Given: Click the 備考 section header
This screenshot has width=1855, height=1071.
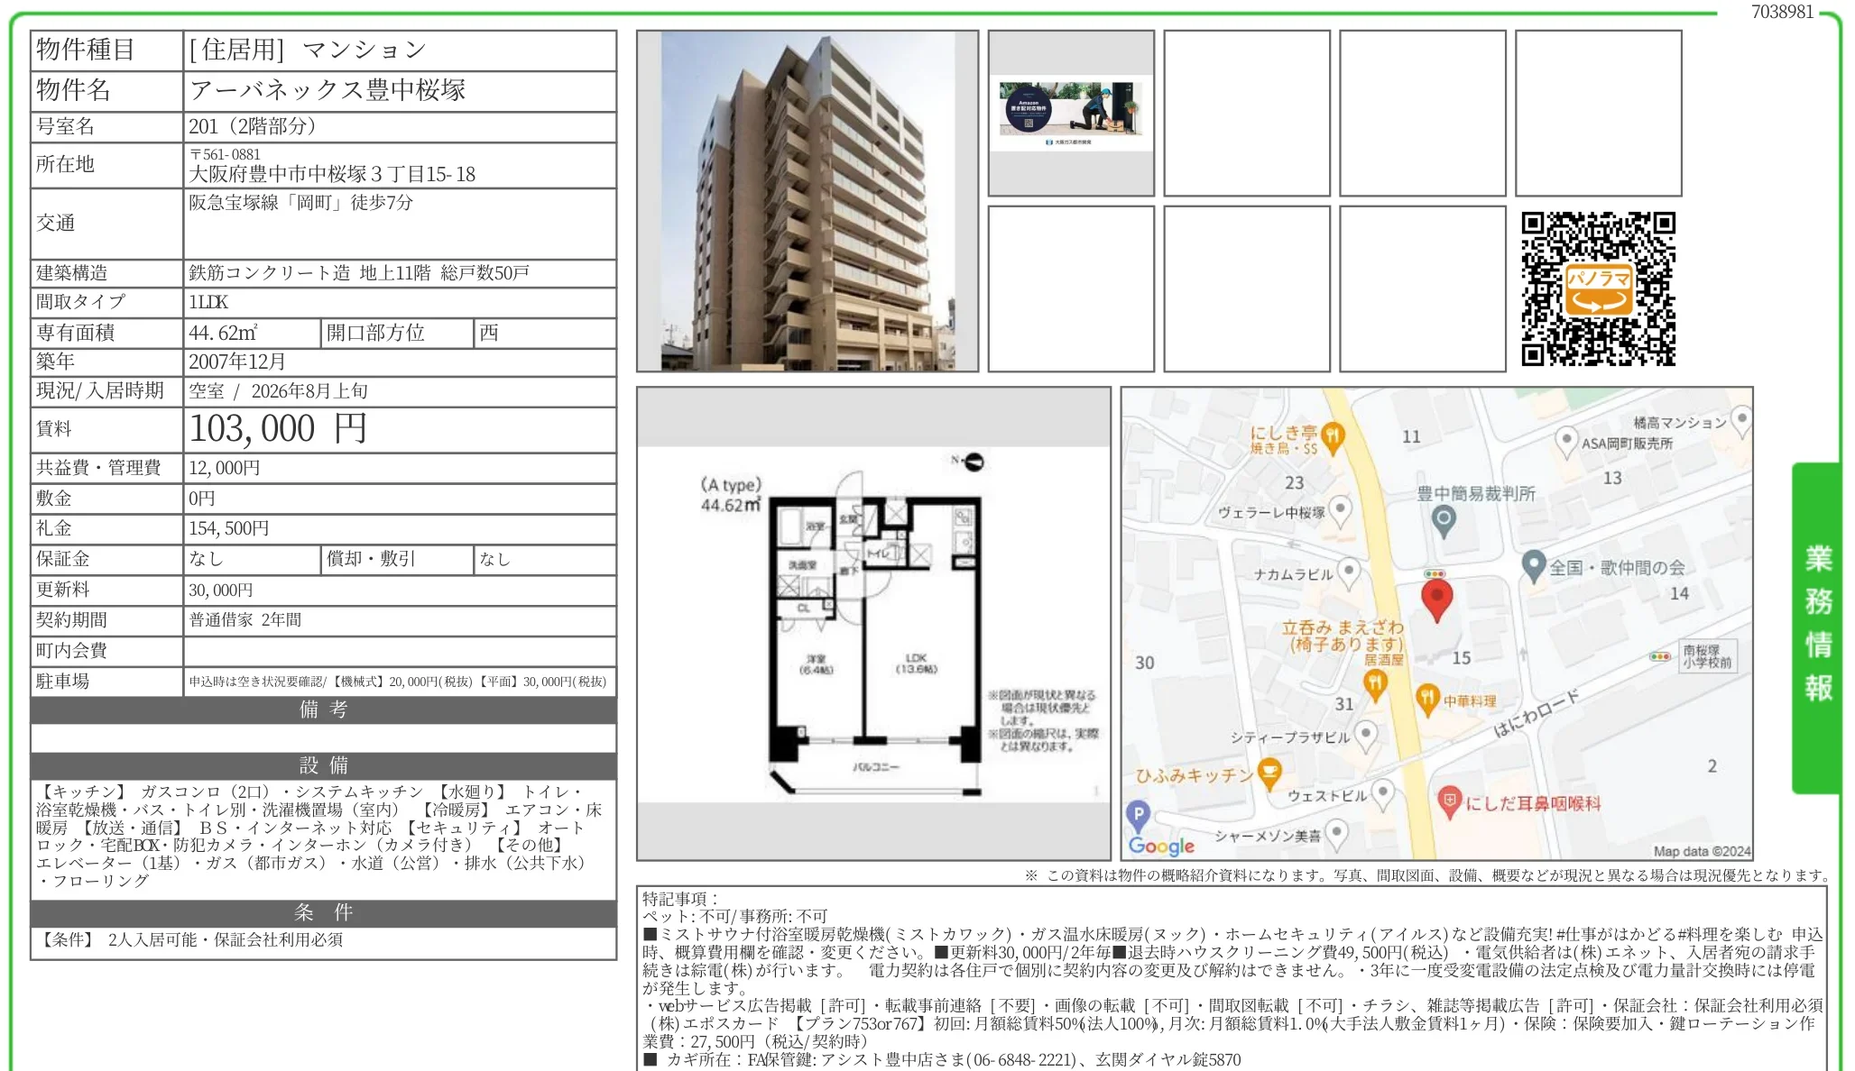Looking at the screenshot, I should (323, 709).
